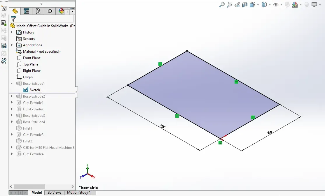Select the Fillet1 feature
Screen dimensions: 325x196
[x=27, y=128]
